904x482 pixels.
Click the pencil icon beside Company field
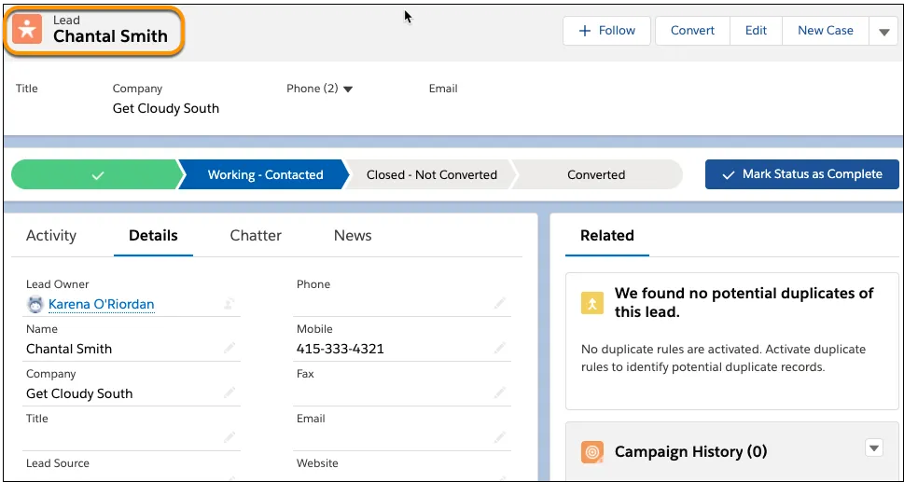229,392
